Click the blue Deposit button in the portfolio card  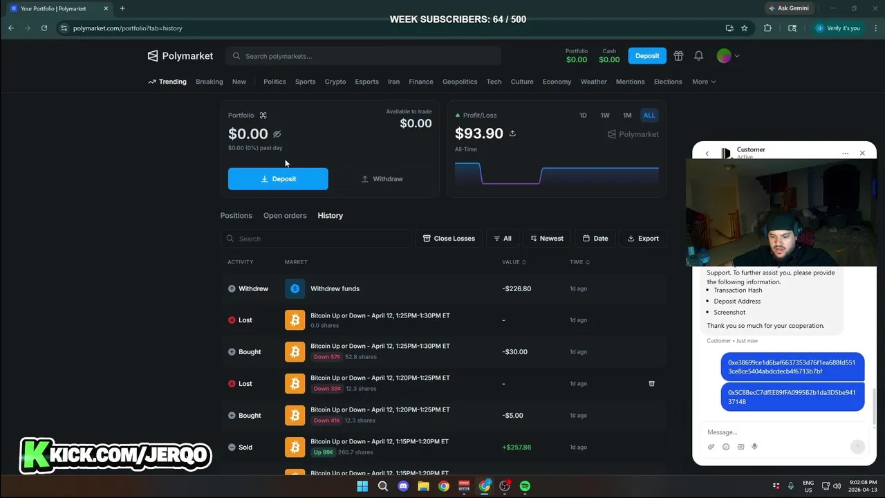click(x=278, y=178)
